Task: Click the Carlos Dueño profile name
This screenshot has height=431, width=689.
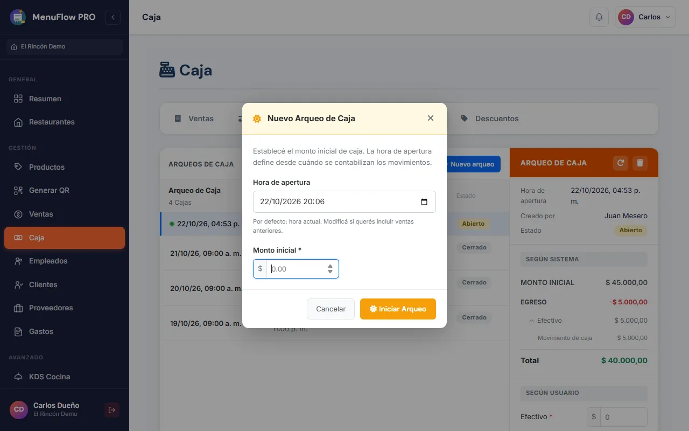Action: pos(56,405)
